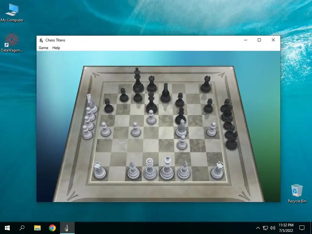The height and width of the screenshot is (234, 312).
Task: Open the Help menu
Action: [56, 48]
